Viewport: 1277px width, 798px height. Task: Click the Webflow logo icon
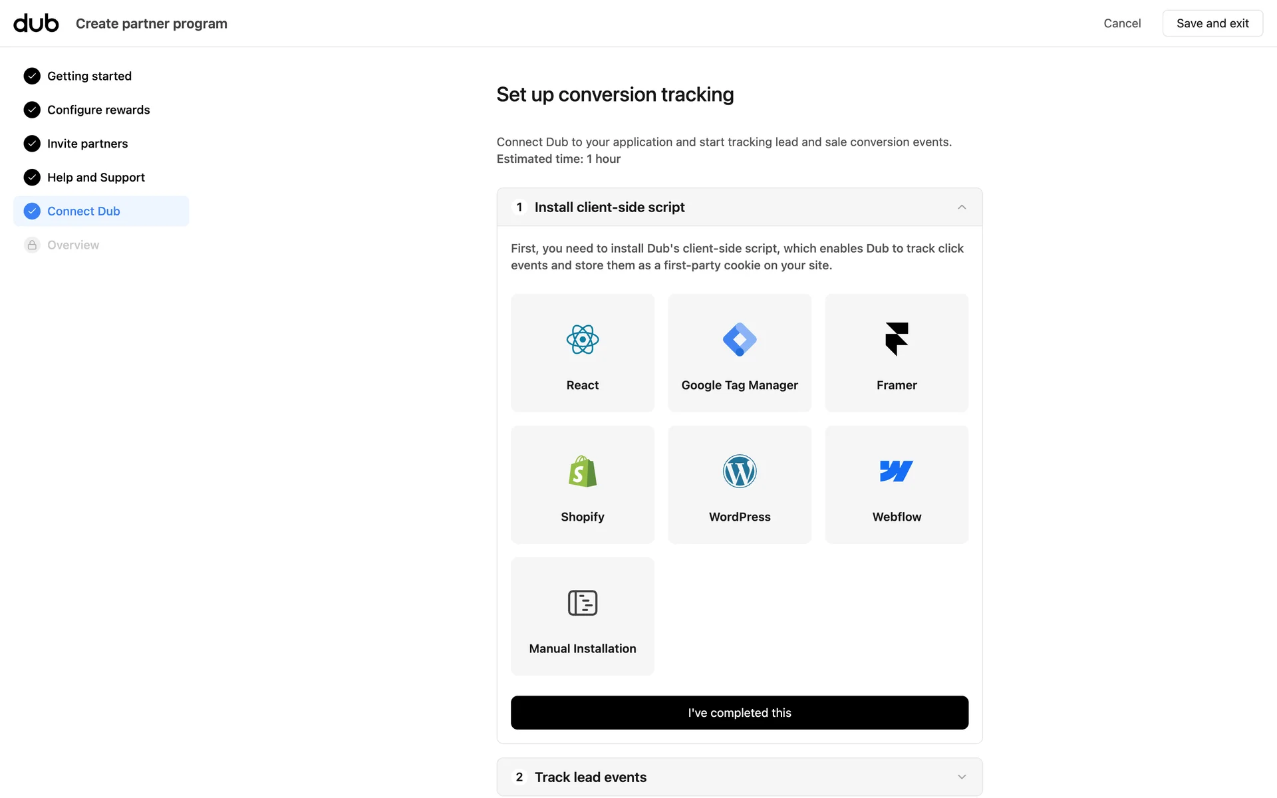coord(897,471)
